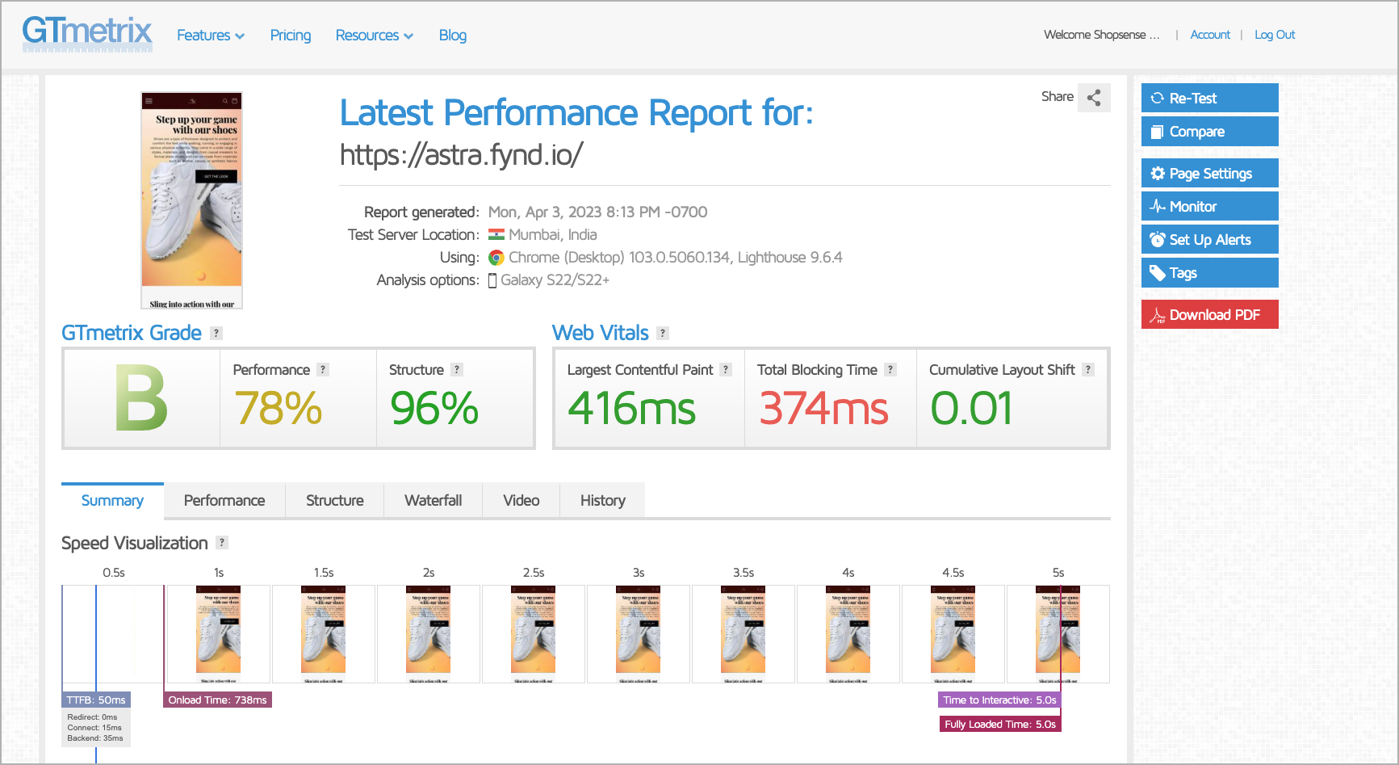The height and width of the screenshot is (765, 1399).
Task: Click the Onload Time: 738ms marker
Action: pyautogui.click(x=218, y=700)
